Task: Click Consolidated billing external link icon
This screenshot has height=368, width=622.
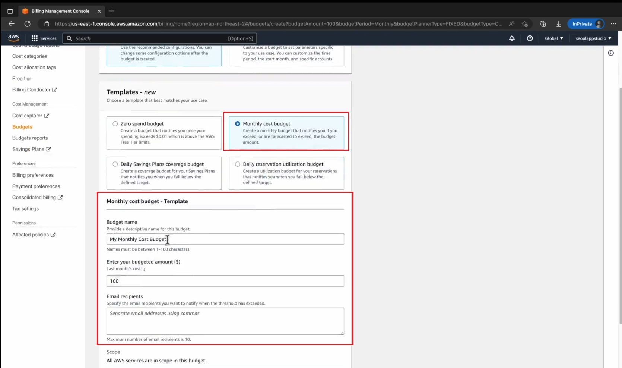Action: (x=60, y=198)
